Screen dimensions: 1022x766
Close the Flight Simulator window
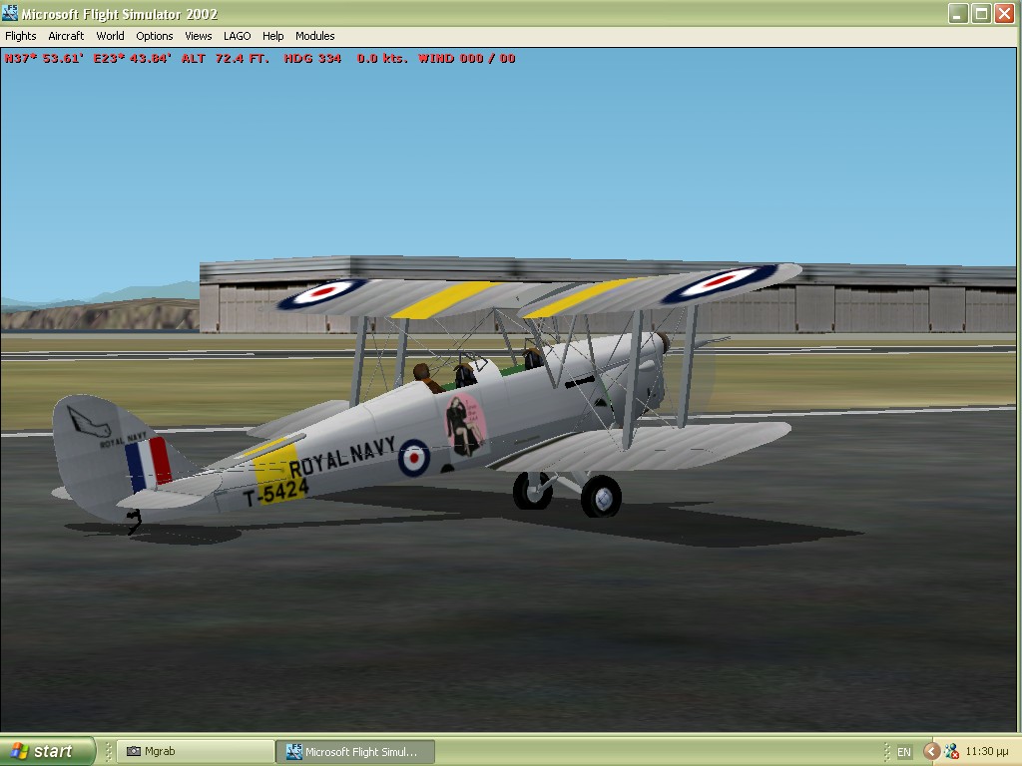point(1004,14)
